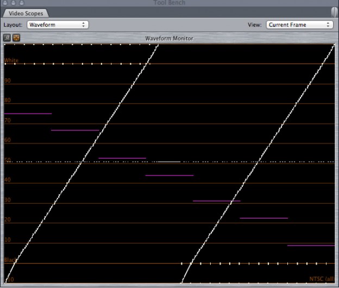Click the gray trace brightness icon

pos(7,38)
